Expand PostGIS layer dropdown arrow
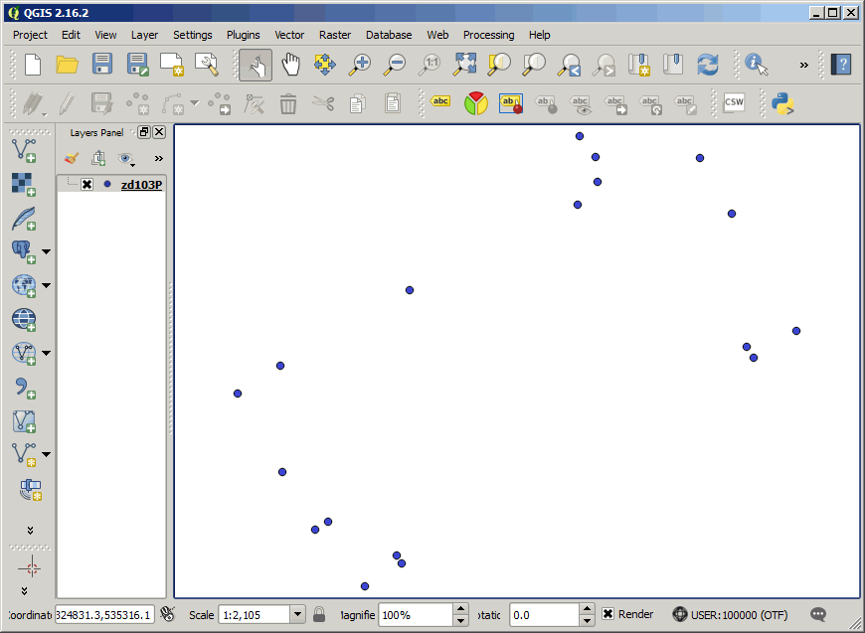865x633 pixels. pyautogui.click(x=47, y=252)
